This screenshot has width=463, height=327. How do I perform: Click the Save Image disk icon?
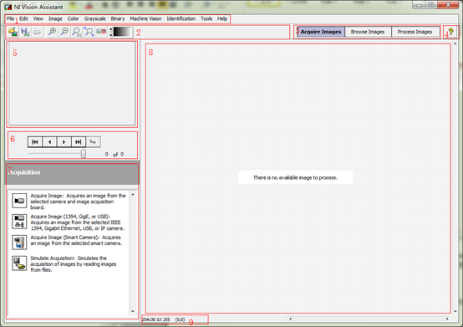(x=25, y=32)
